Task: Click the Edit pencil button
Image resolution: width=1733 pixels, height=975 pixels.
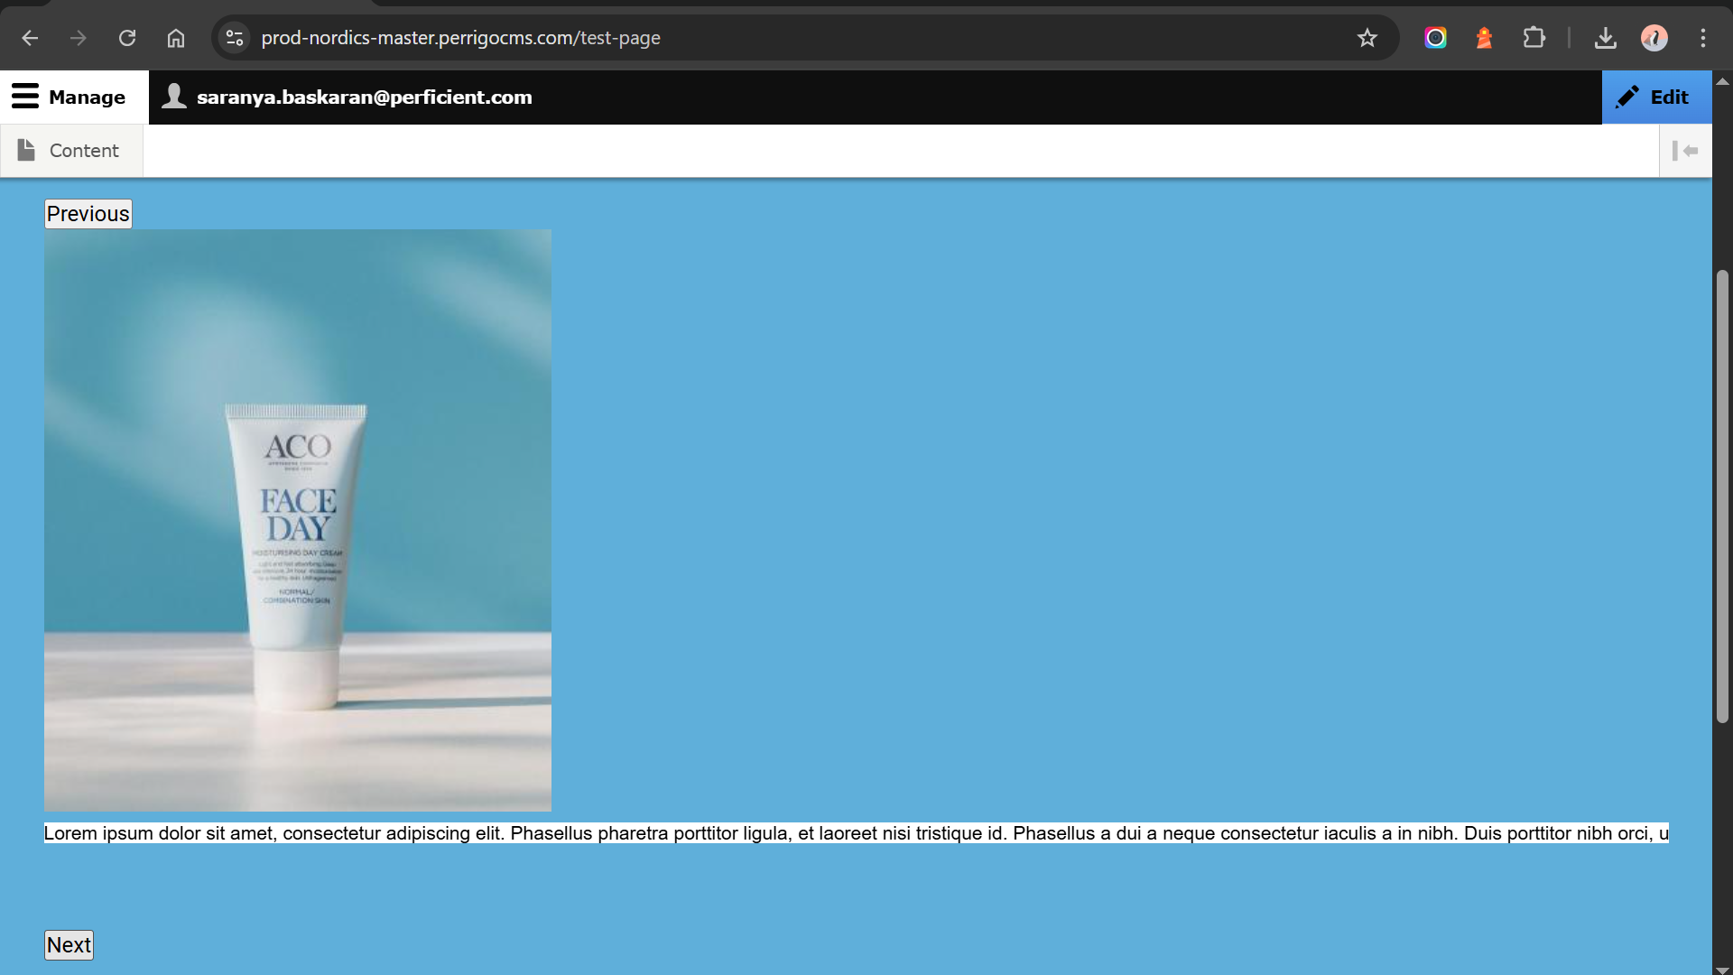Action: [x=1656, y=97]
